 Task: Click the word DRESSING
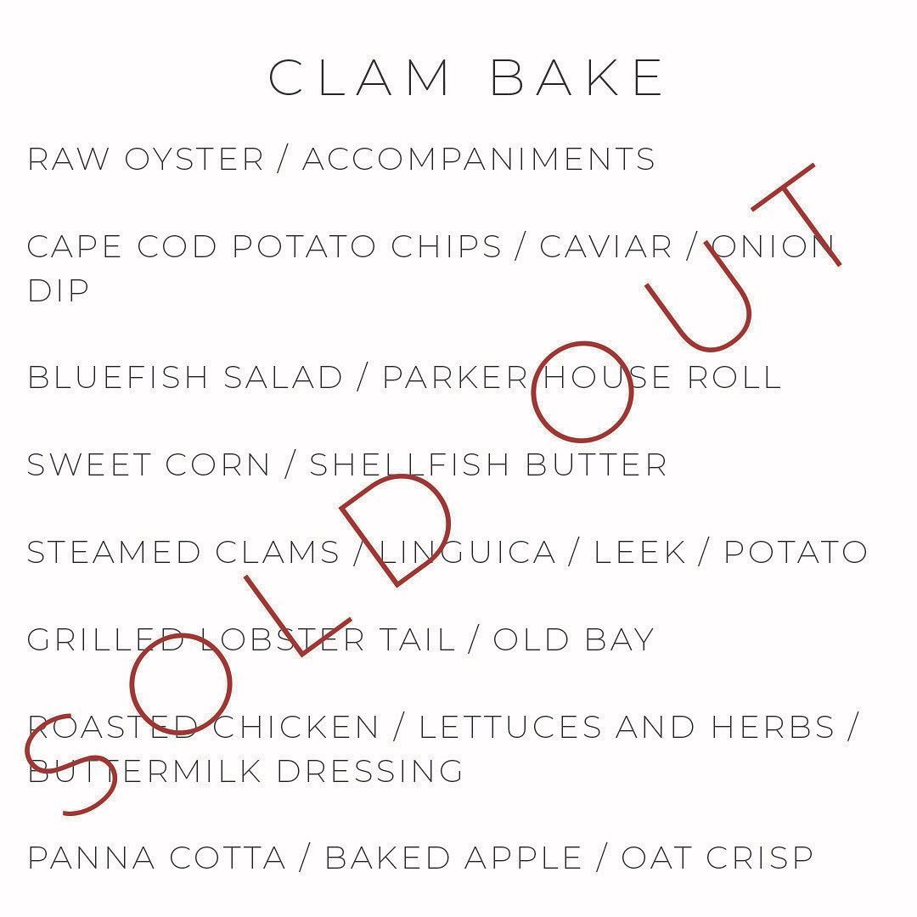[370, 772]
